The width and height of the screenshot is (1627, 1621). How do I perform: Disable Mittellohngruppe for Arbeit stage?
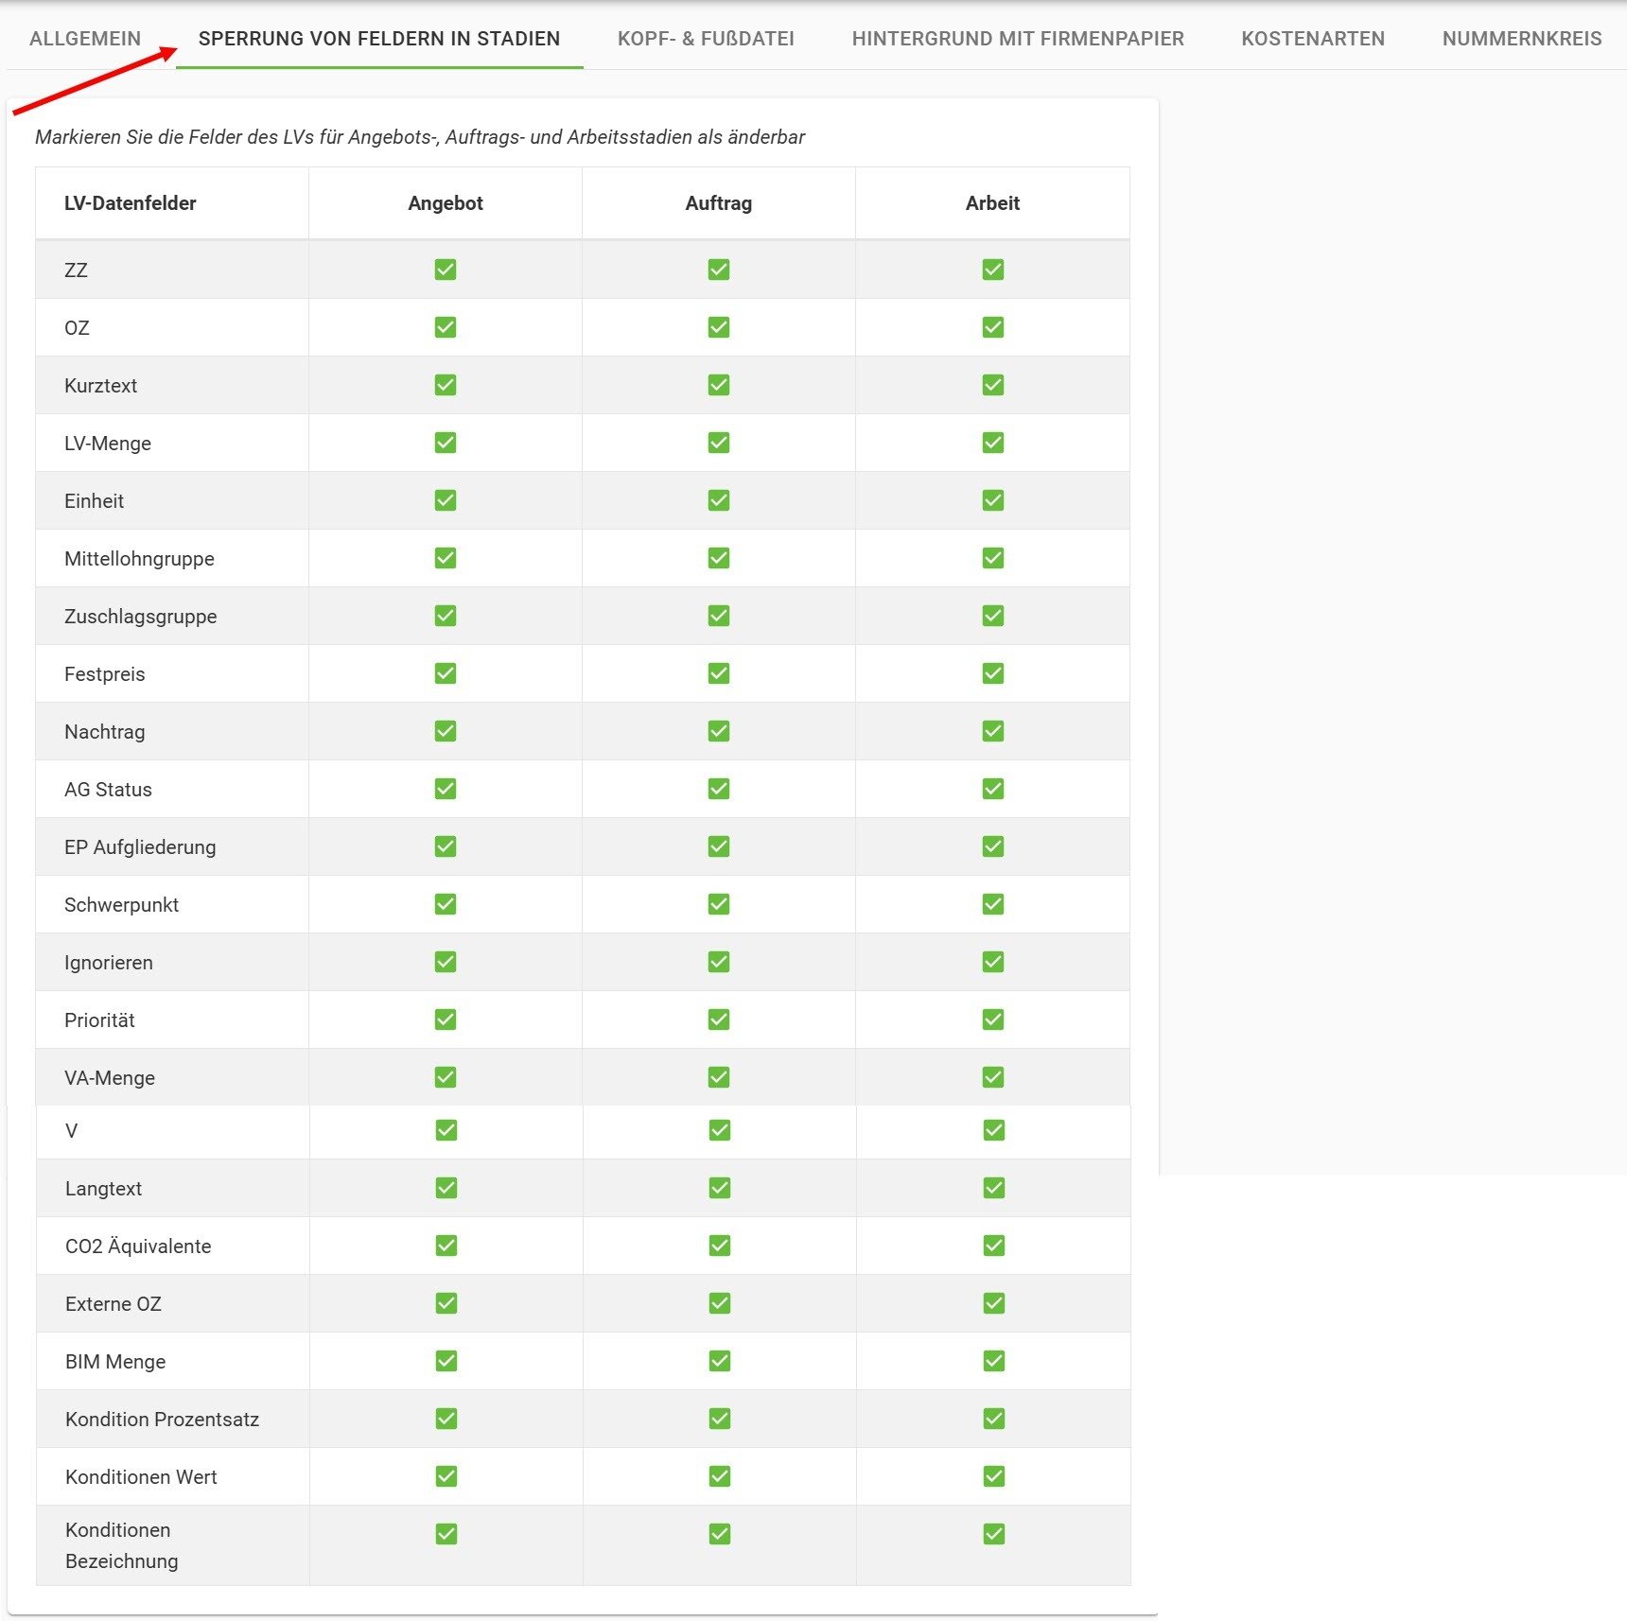[x=993, y=558]
